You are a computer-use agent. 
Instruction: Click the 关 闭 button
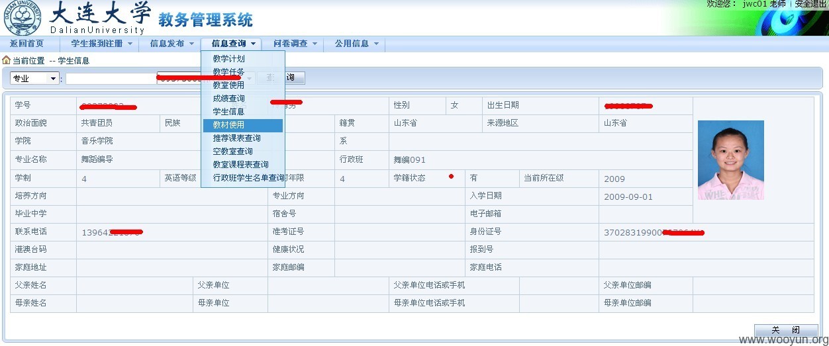786,330
